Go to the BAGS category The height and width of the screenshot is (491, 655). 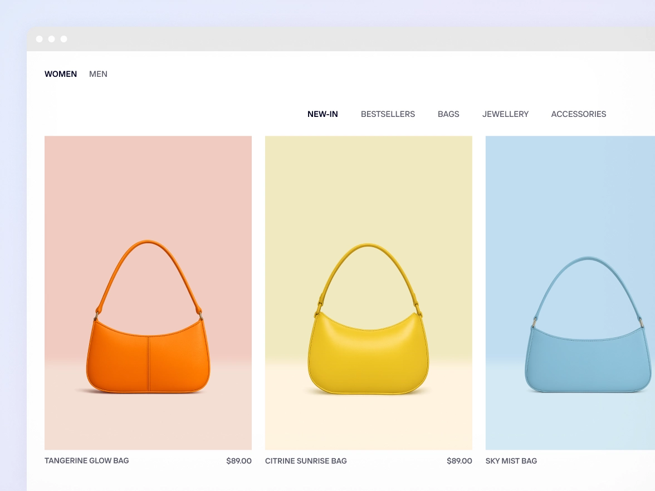click(448, 114)
